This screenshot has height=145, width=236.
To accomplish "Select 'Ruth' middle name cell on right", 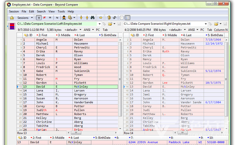I will pyautogui.click(x=170, y=51).
